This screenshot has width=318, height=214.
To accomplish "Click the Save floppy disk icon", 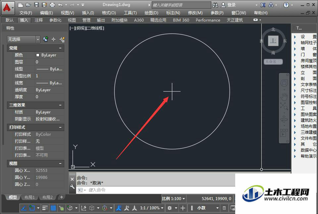I will click(x=36, y=5).
